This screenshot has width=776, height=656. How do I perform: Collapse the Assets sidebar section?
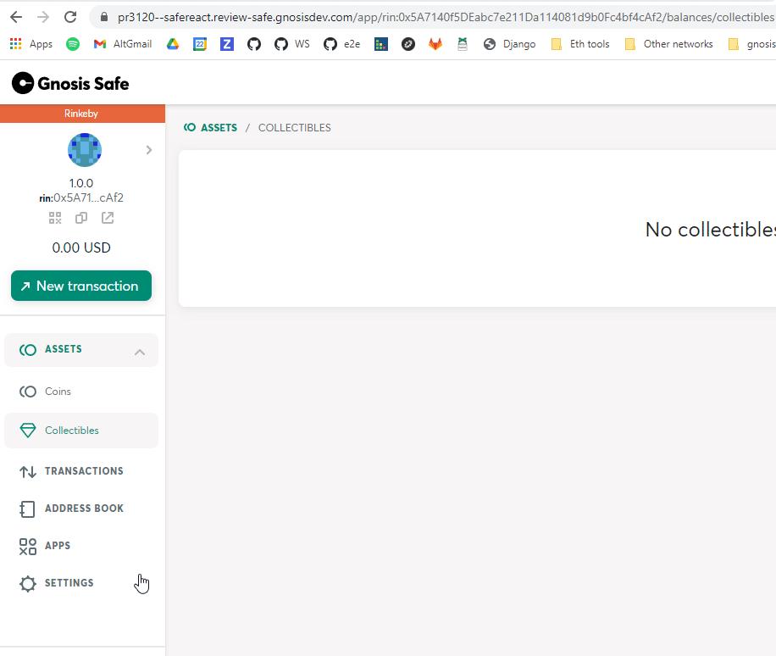coord(81,350)
